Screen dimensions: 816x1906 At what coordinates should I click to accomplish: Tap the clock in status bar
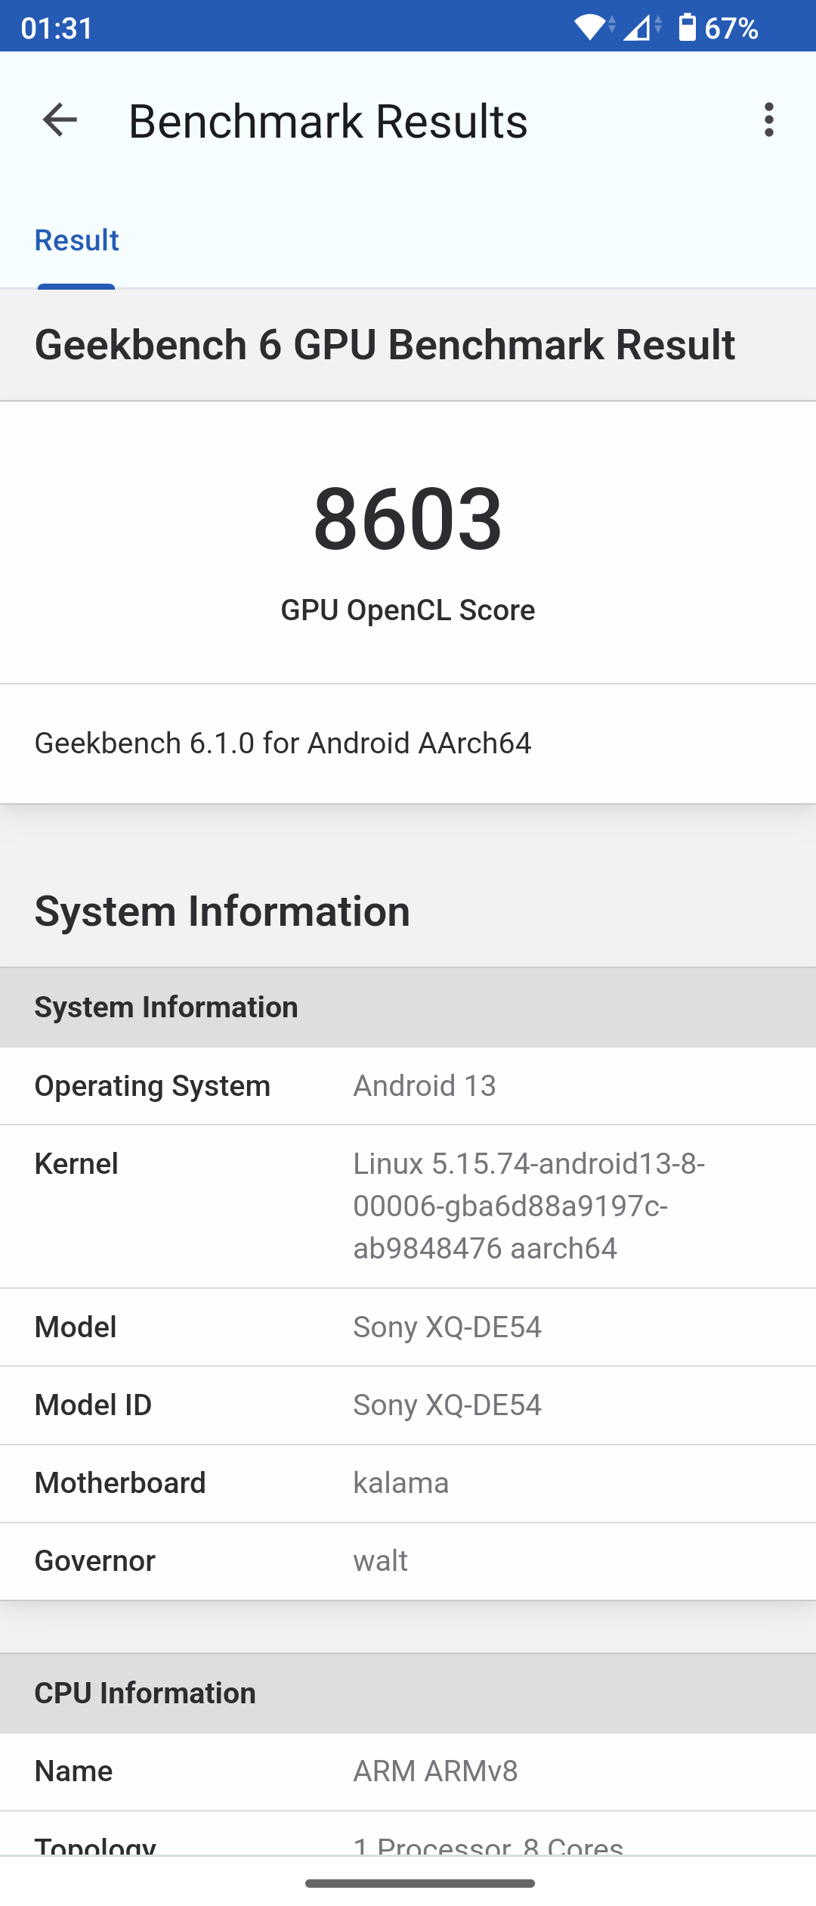(x=57, y=28)
